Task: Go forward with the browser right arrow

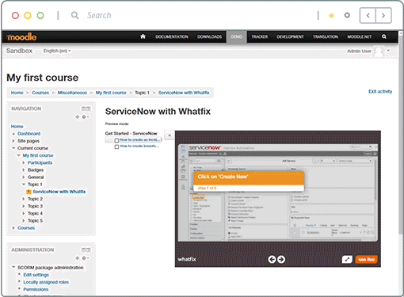Action: coord(383,16)
